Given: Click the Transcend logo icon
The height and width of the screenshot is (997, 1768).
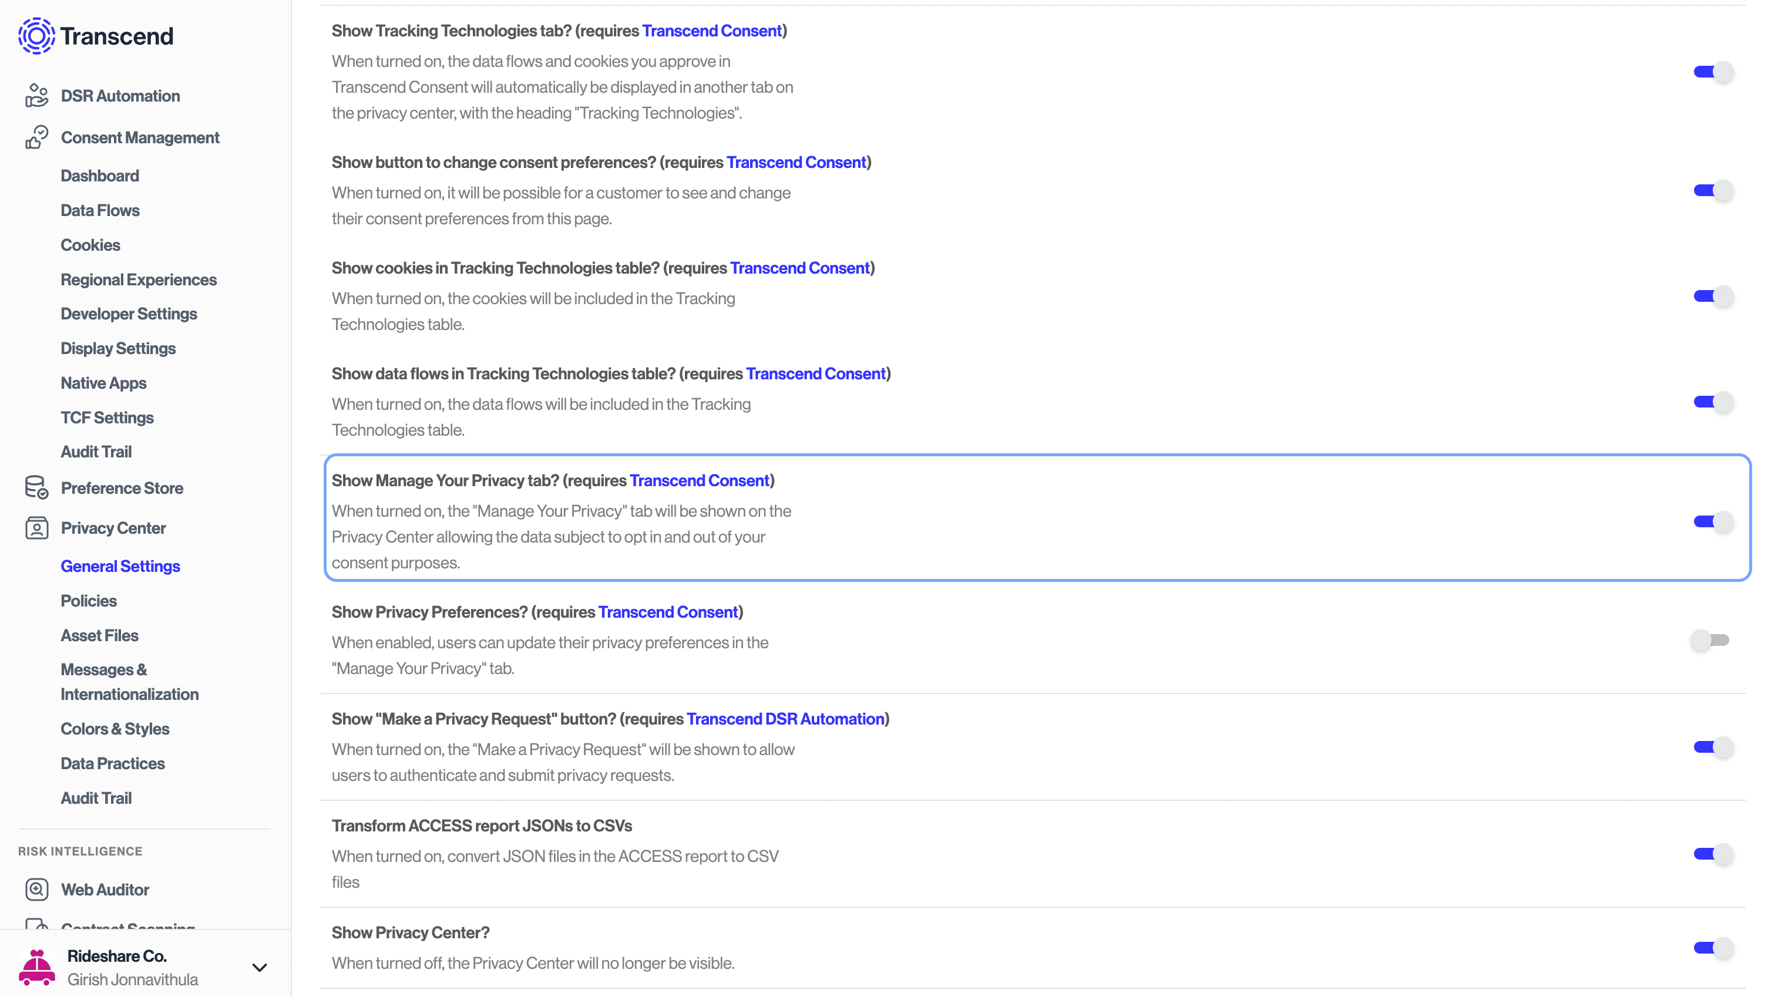Looking at the screenshot, I should click(x=36, y=36).
